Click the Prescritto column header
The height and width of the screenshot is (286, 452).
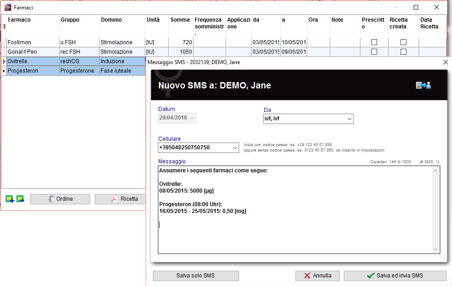coord(374,26)
